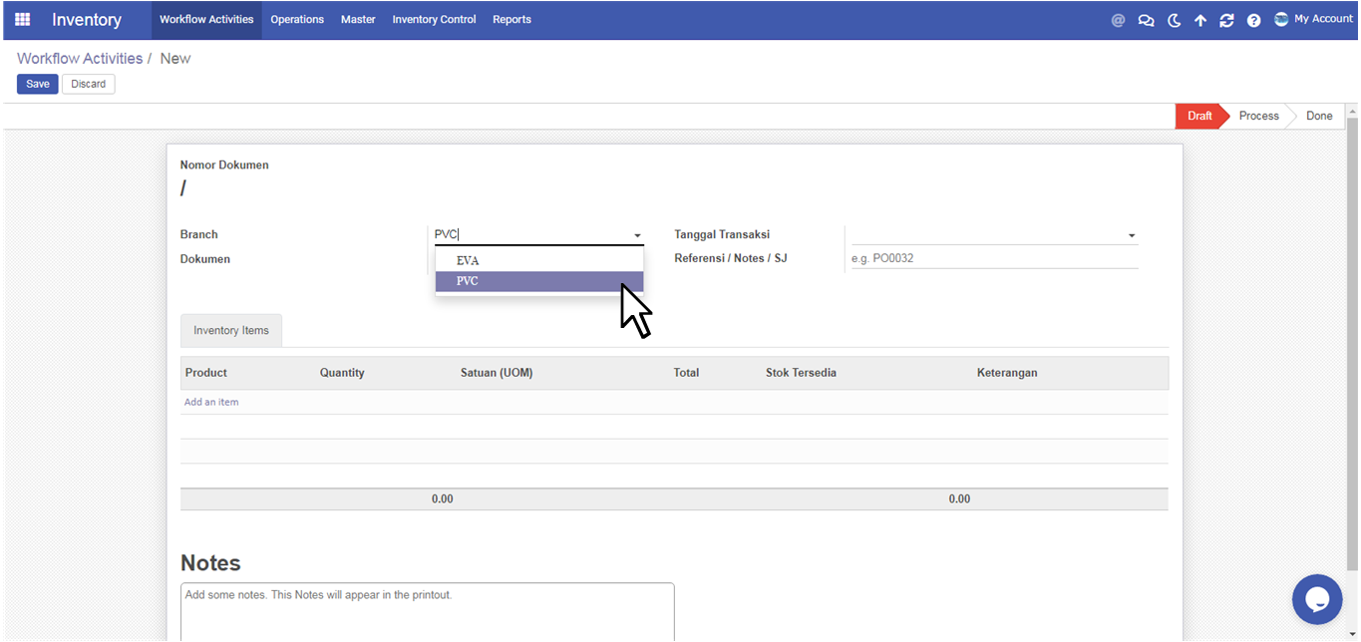Expand the Branch dropdown arrow
The width and height of the screenshot is (1361, 642).
click(x=637, y=236)
